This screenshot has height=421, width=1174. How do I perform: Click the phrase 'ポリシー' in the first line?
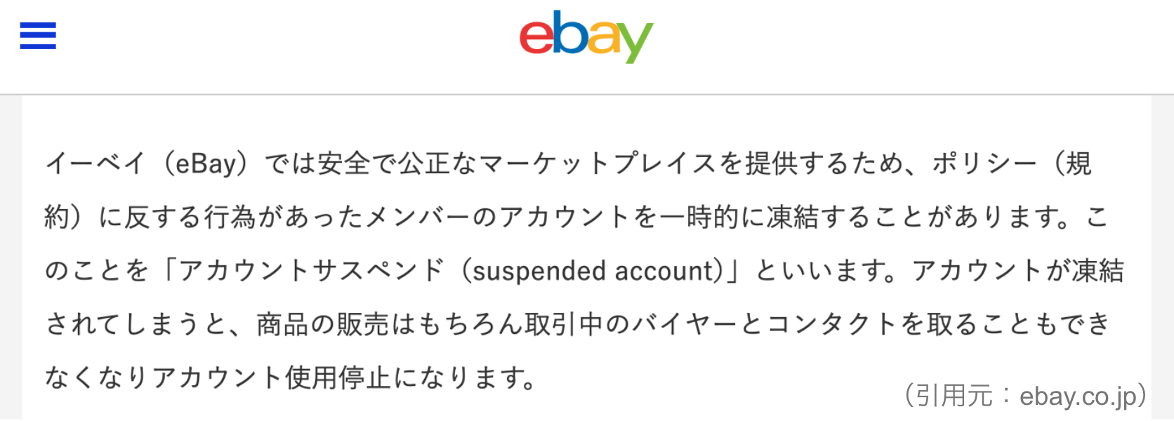pos(984,163)
